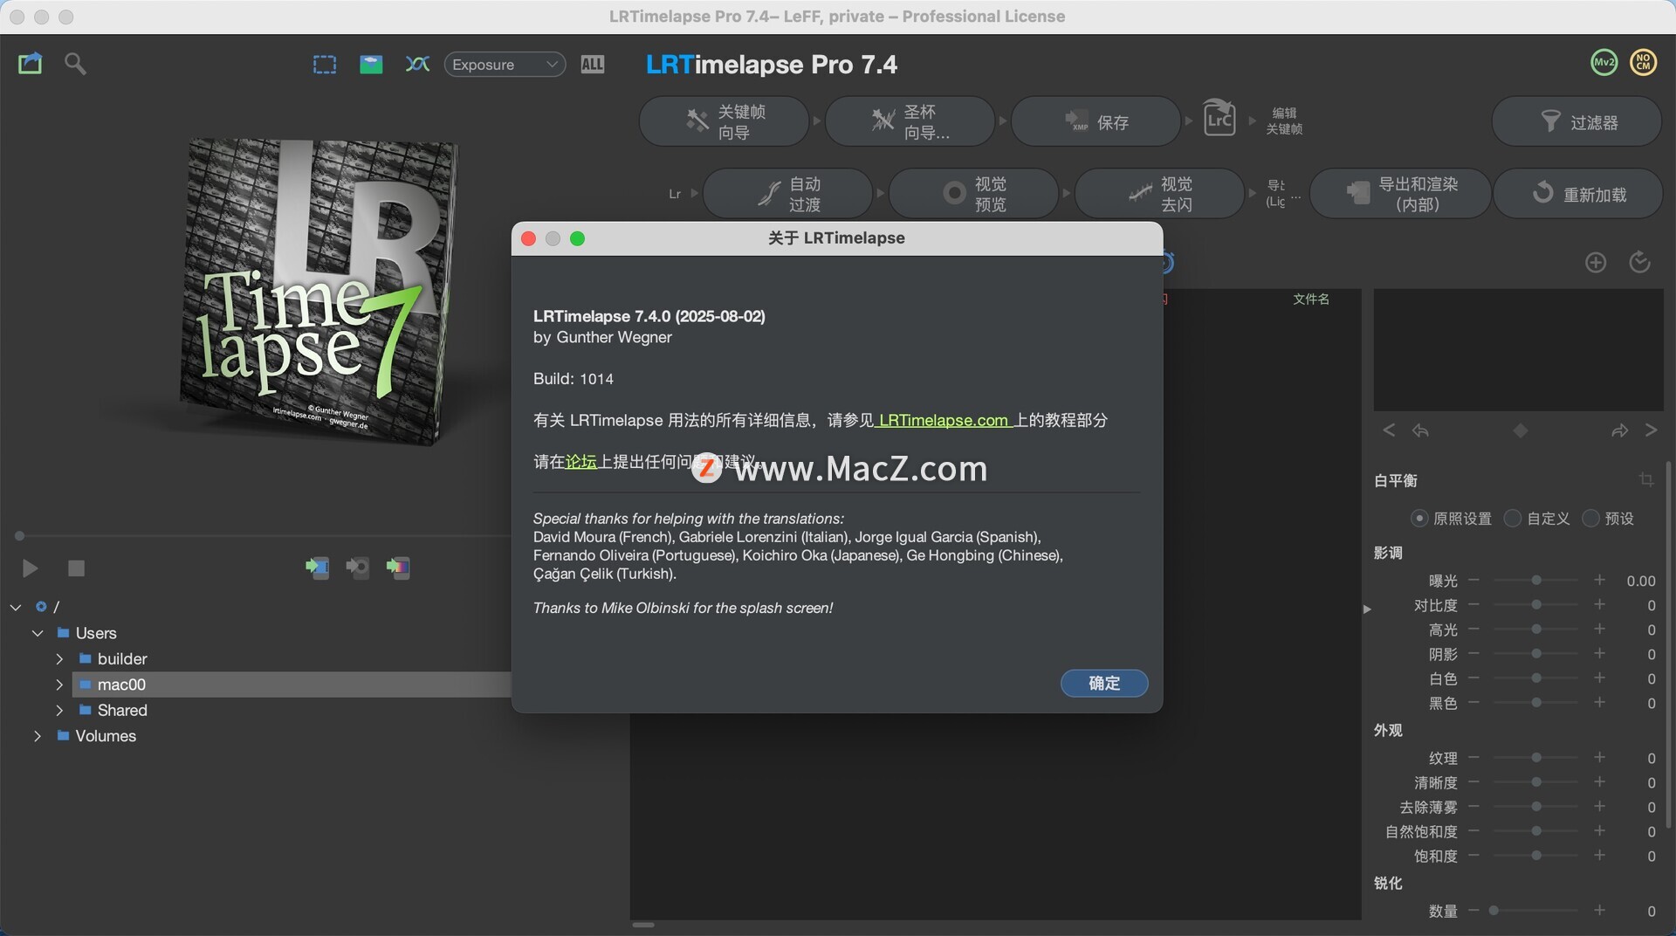Click the 保存 button

(x=1096, y=121)
